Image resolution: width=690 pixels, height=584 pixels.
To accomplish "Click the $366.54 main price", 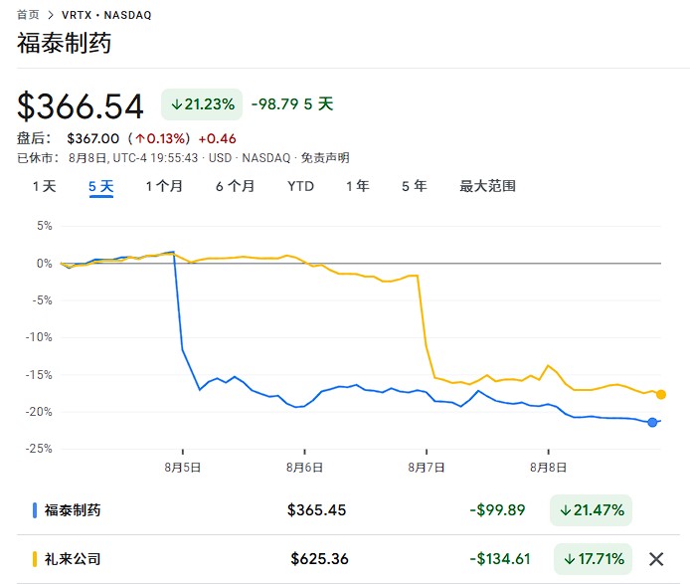I will point(81,106).
